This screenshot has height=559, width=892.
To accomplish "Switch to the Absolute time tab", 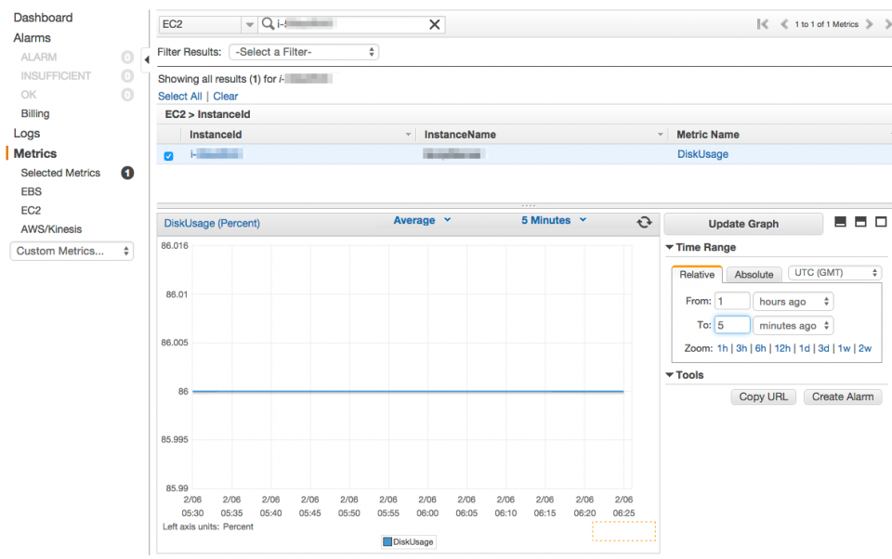I will click(754, 274).
